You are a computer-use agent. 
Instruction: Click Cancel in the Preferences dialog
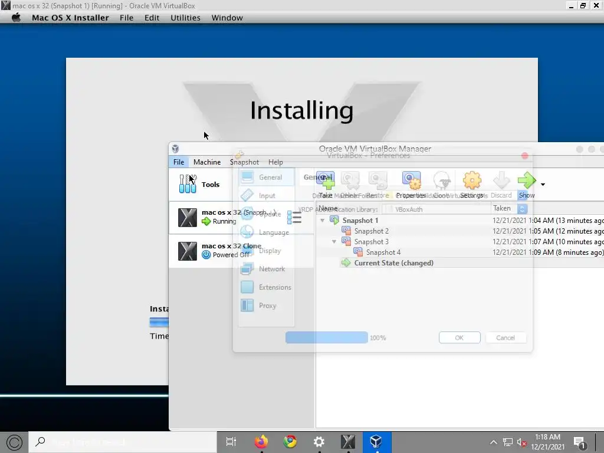click(505, 337)
